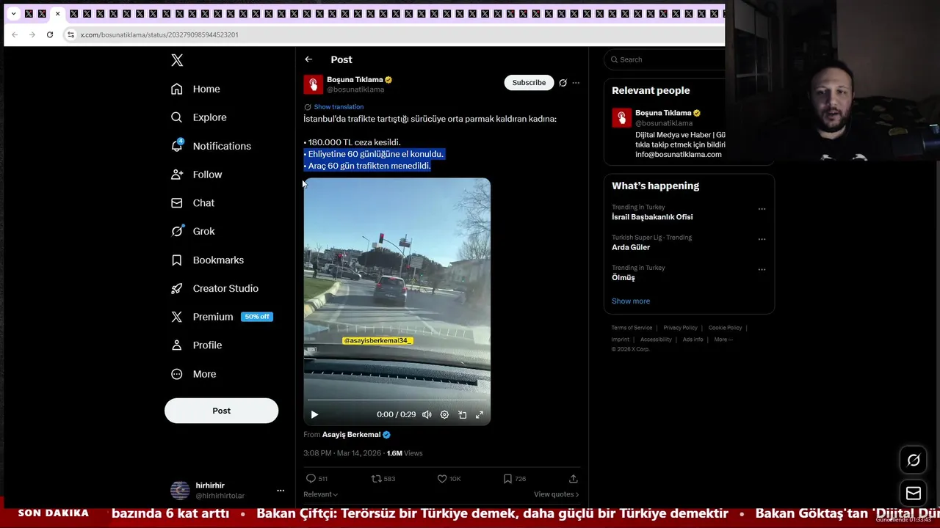The height and width of the screenshot is (528, 940).
Task: Open trend Ölmüş
Action: 623,278
